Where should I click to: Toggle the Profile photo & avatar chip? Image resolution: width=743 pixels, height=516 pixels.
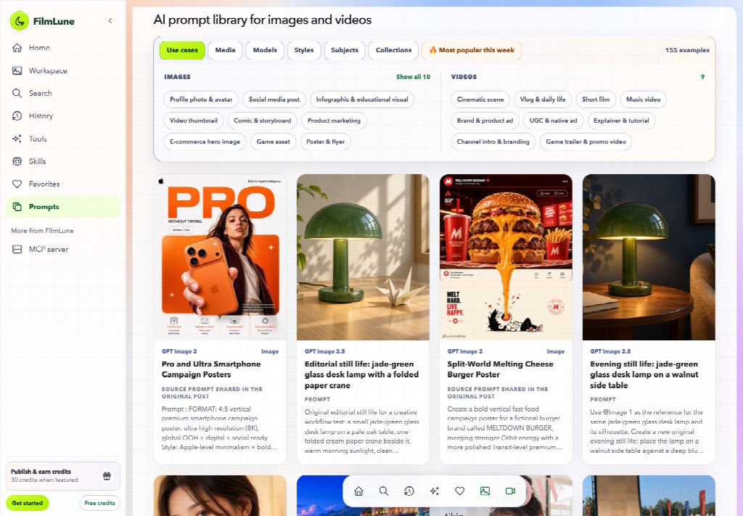[x=201, y=99]
